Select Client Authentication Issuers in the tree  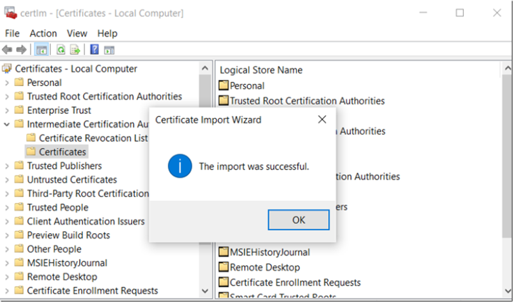tap(86, 221)
